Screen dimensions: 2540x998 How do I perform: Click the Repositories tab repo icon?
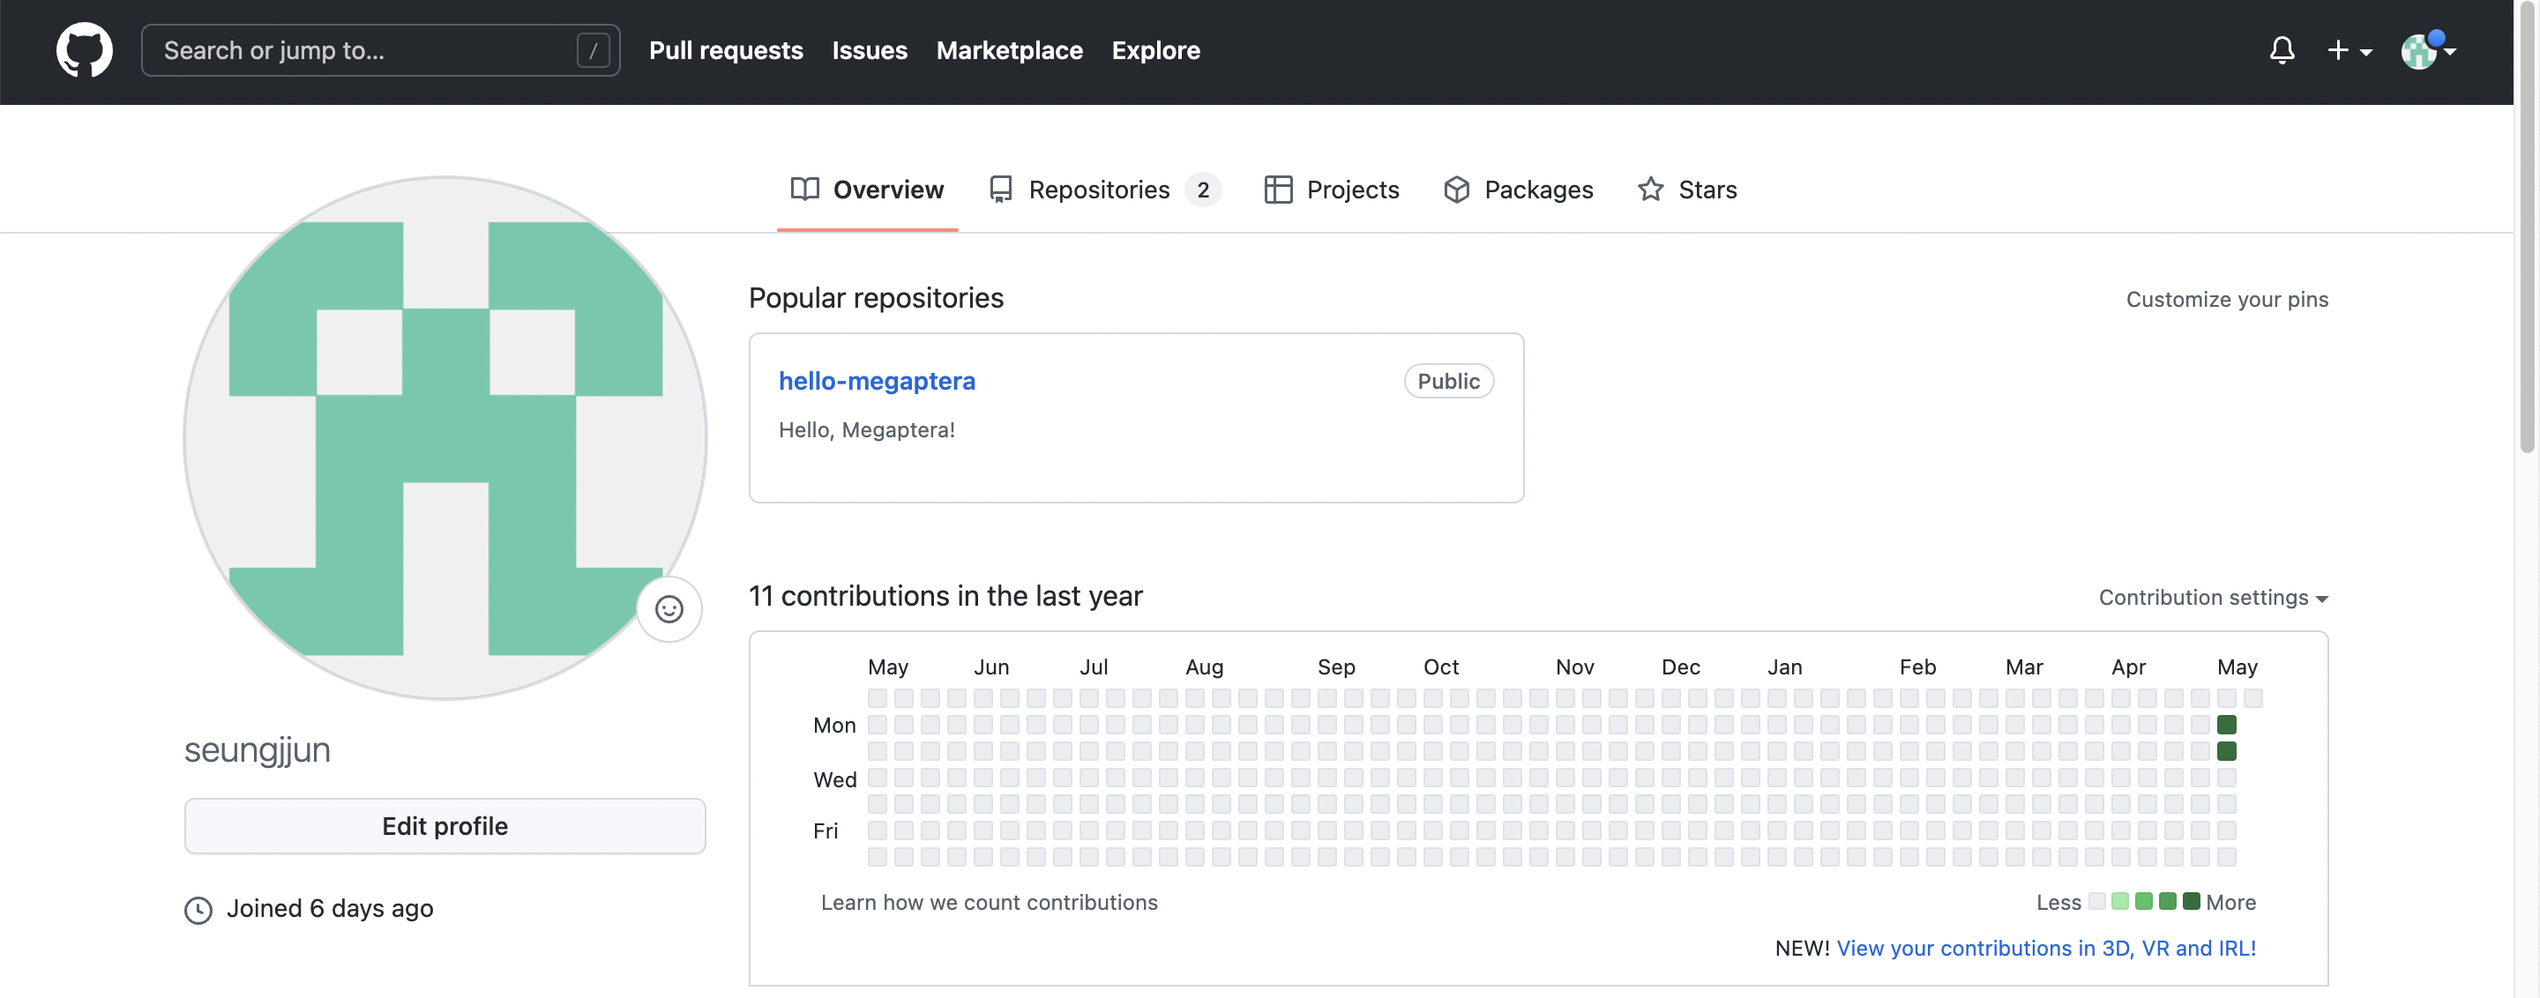pos(1000,190)
